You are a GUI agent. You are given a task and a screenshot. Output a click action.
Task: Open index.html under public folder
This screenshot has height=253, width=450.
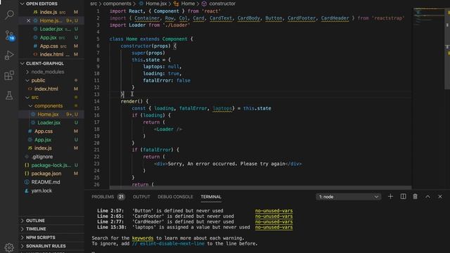pyautogui.click(x=51, y=89)
